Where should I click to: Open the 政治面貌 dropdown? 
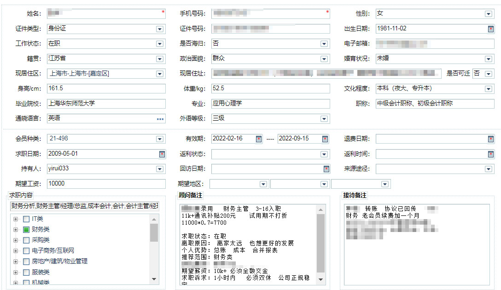[324, 59]
